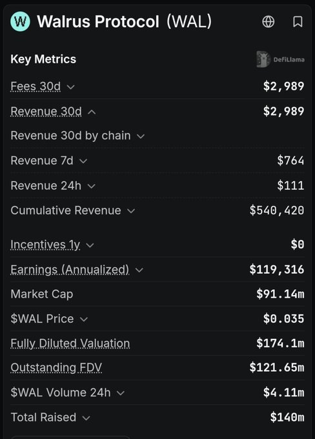Expand the Revenue 7d row

(83, 161)
